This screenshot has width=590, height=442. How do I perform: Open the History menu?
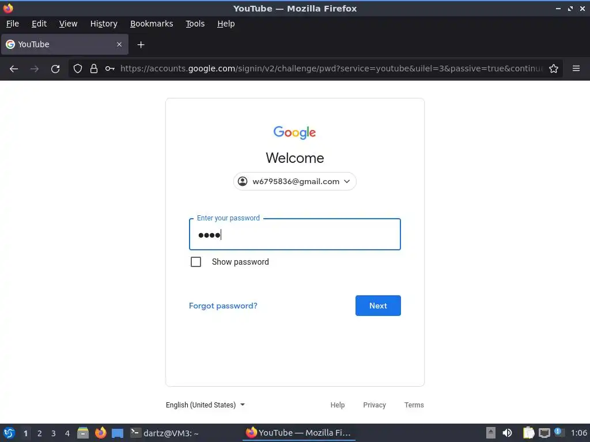pyautogui.click(x=104, y=24)
